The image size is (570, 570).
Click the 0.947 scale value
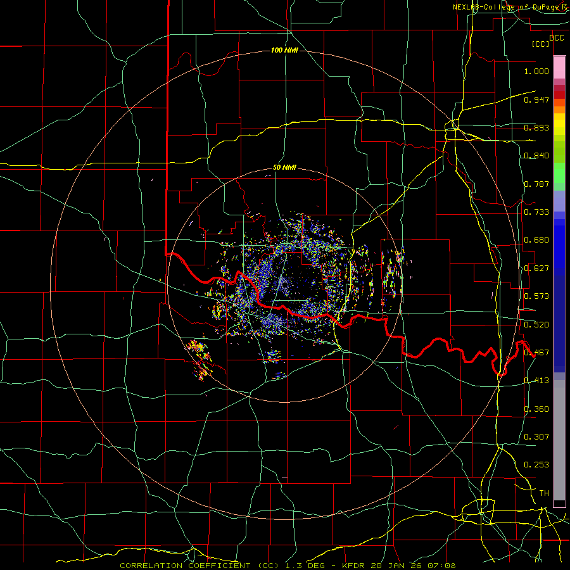[x=536, y=99]
